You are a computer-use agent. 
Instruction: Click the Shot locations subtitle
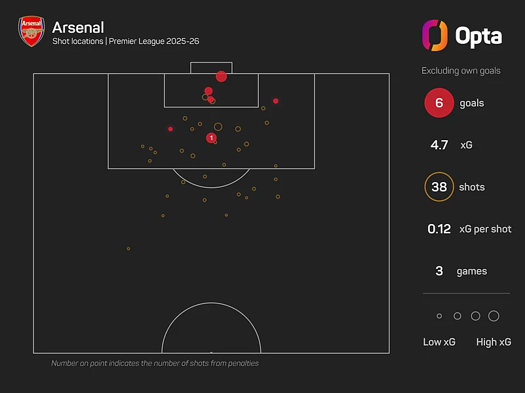(78, 41)
